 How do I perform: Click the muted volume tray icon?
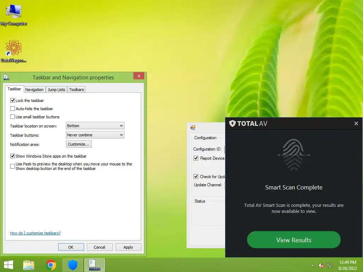[x=321, y=265]
